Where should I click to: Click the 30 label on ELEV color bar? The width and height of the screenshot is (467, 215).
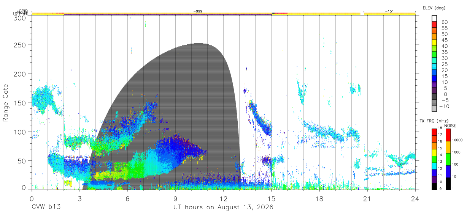tap(444, 58)
